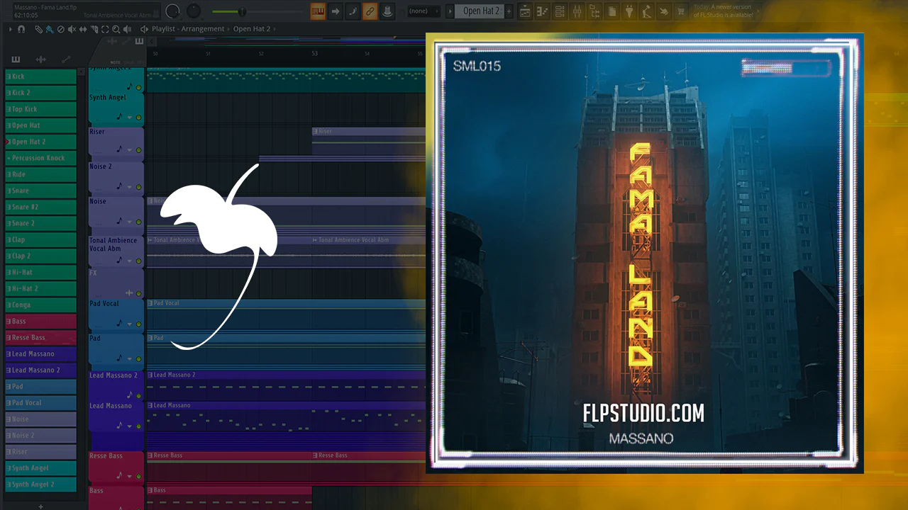Show automation clips tab icon
Screen dimensions: 908x510
point(66,59)
